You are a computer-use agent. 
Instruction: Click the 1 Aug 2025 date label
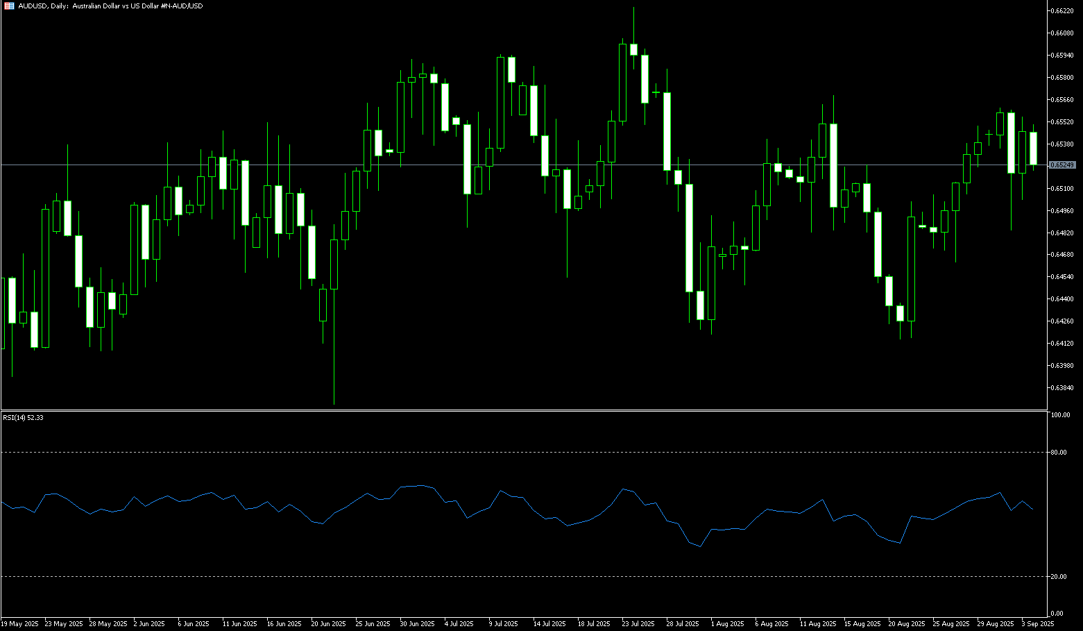(x=727, y=624)
